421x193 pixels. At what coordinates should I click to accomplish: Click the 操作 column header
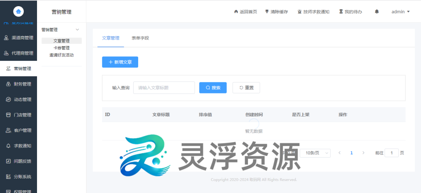click(343, 114)
